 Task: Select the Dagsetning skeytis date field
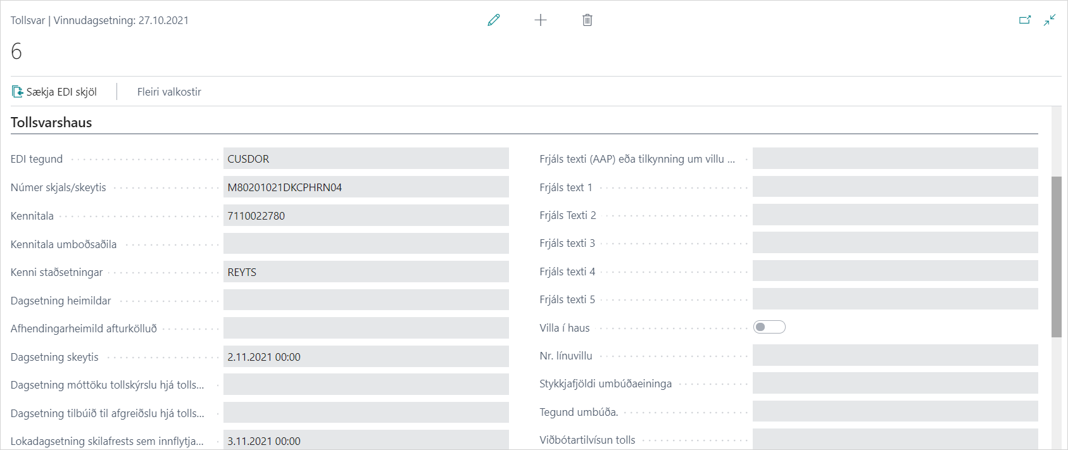pos(366,357)
